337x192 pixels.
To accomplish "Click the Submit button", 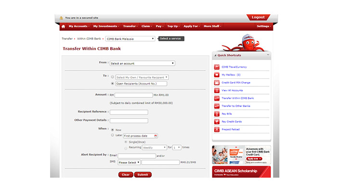I will coord(143,175).
